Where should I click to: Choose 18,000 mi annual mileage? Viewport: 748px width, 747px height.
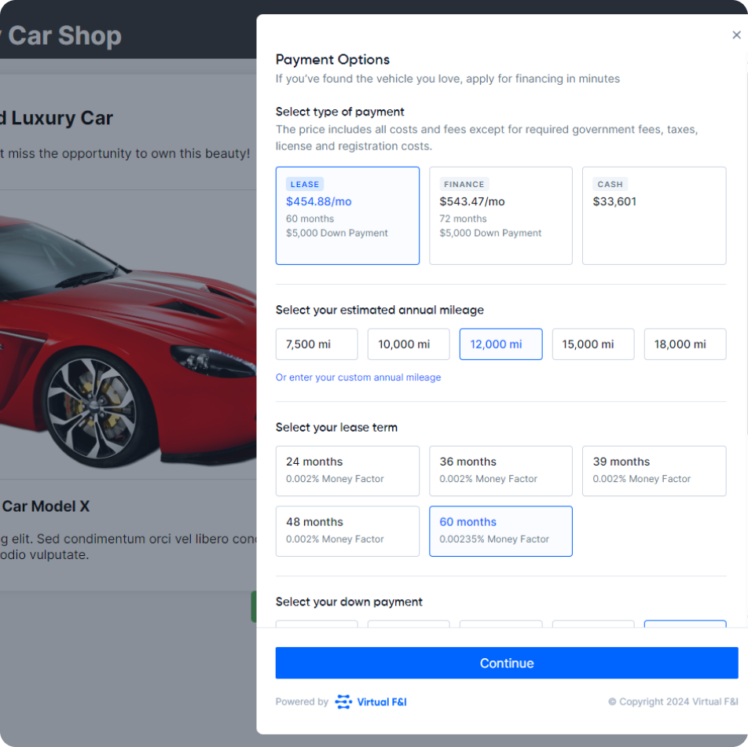[x=684, y=344]
